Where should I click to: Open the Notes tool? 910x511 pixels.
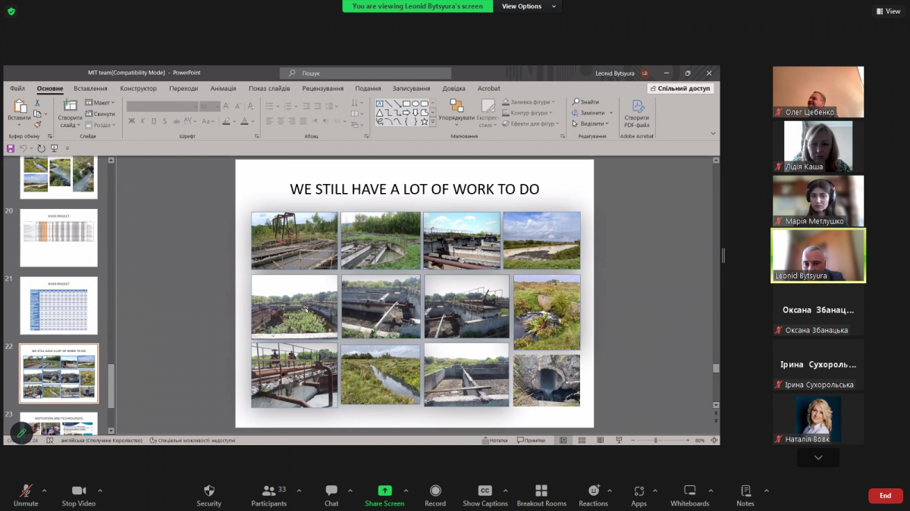(x=745, y=491)
